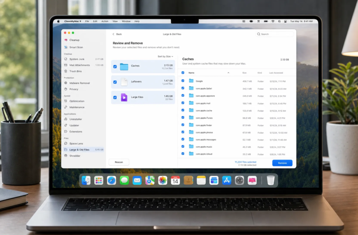Open Maps from the Dock
This screenshot has width=358, height=235.
coord(150,181)
